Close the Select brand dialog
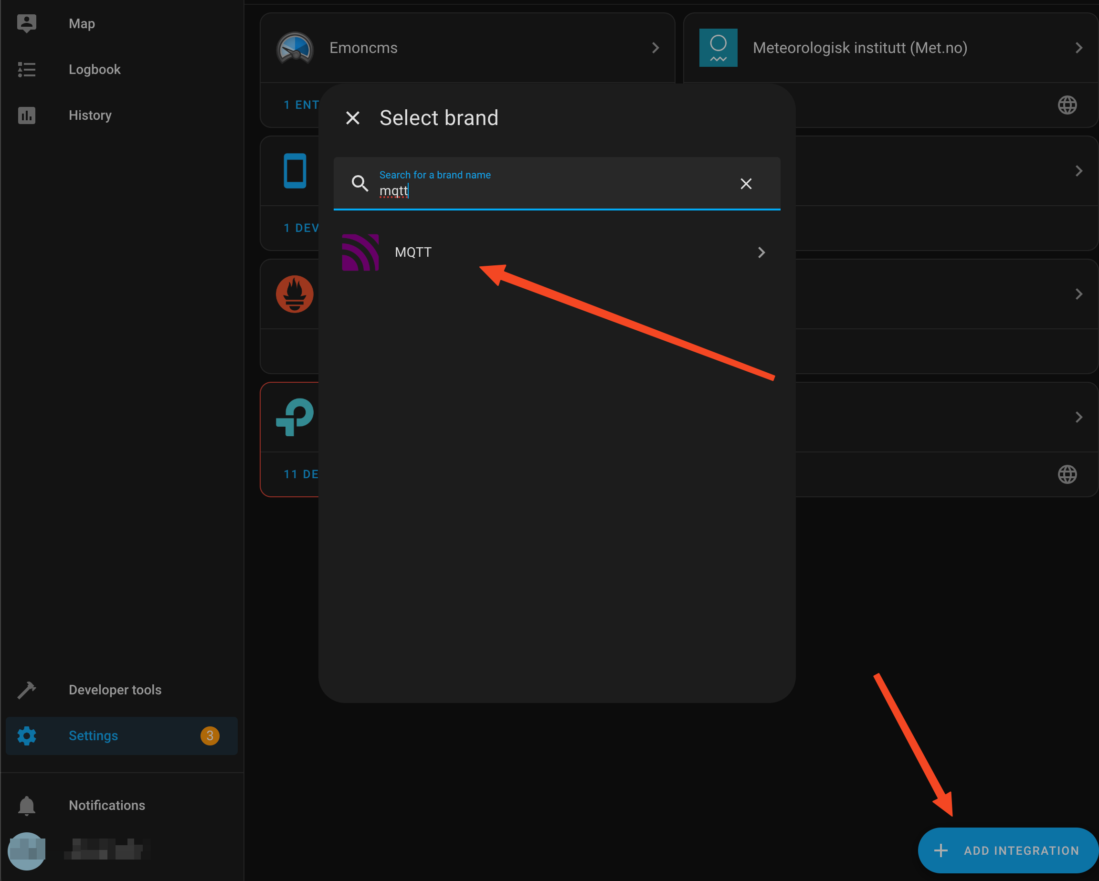Image resolution: width=1099 pixels, height=881 pixels. [353, 118]
